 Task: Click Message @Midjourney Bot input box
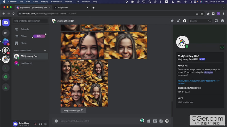pos(99,121)
